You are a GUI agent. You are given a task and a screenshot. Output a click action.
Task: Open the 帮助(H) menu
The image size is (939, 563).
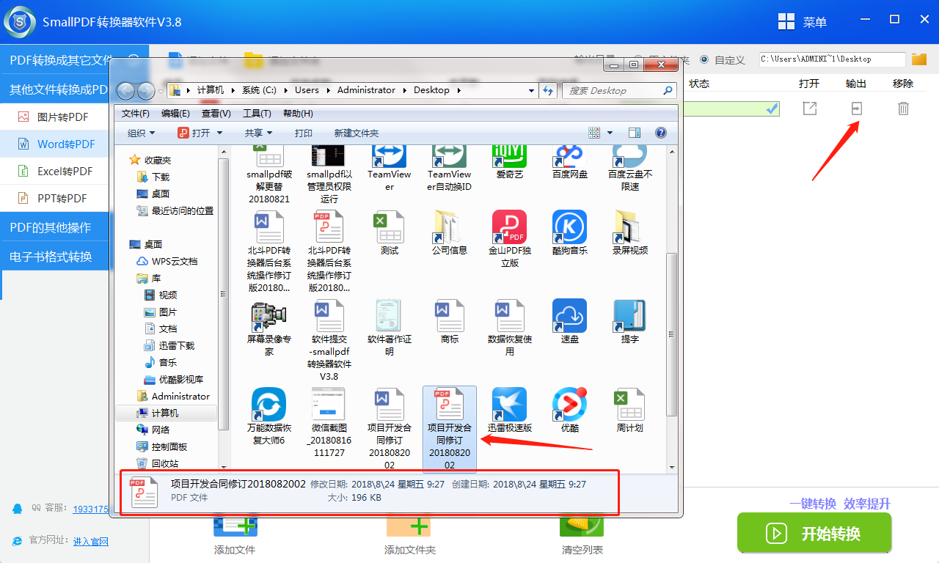point(298,114)
